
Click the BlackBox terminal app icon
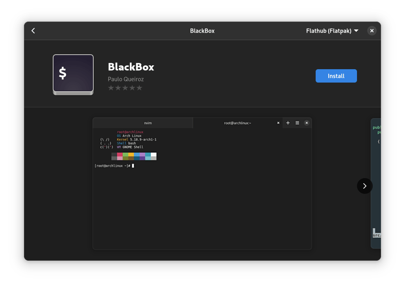pos(73,75)
